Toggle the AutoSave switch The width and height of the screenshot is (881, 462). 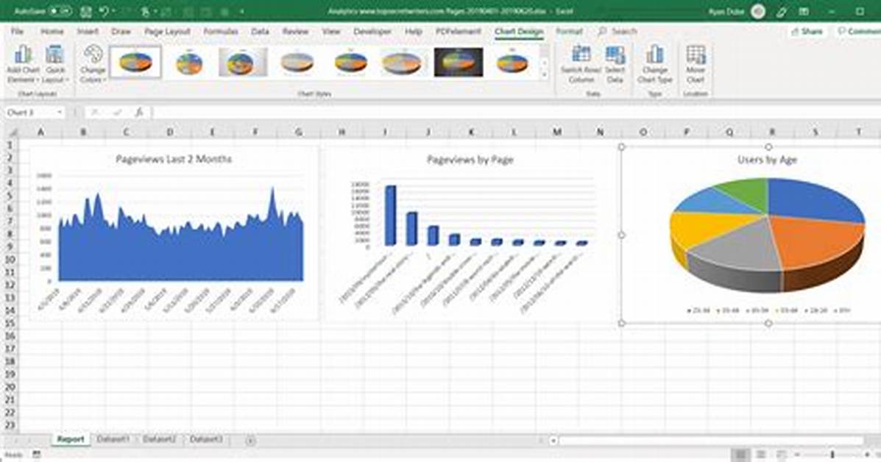60,11
